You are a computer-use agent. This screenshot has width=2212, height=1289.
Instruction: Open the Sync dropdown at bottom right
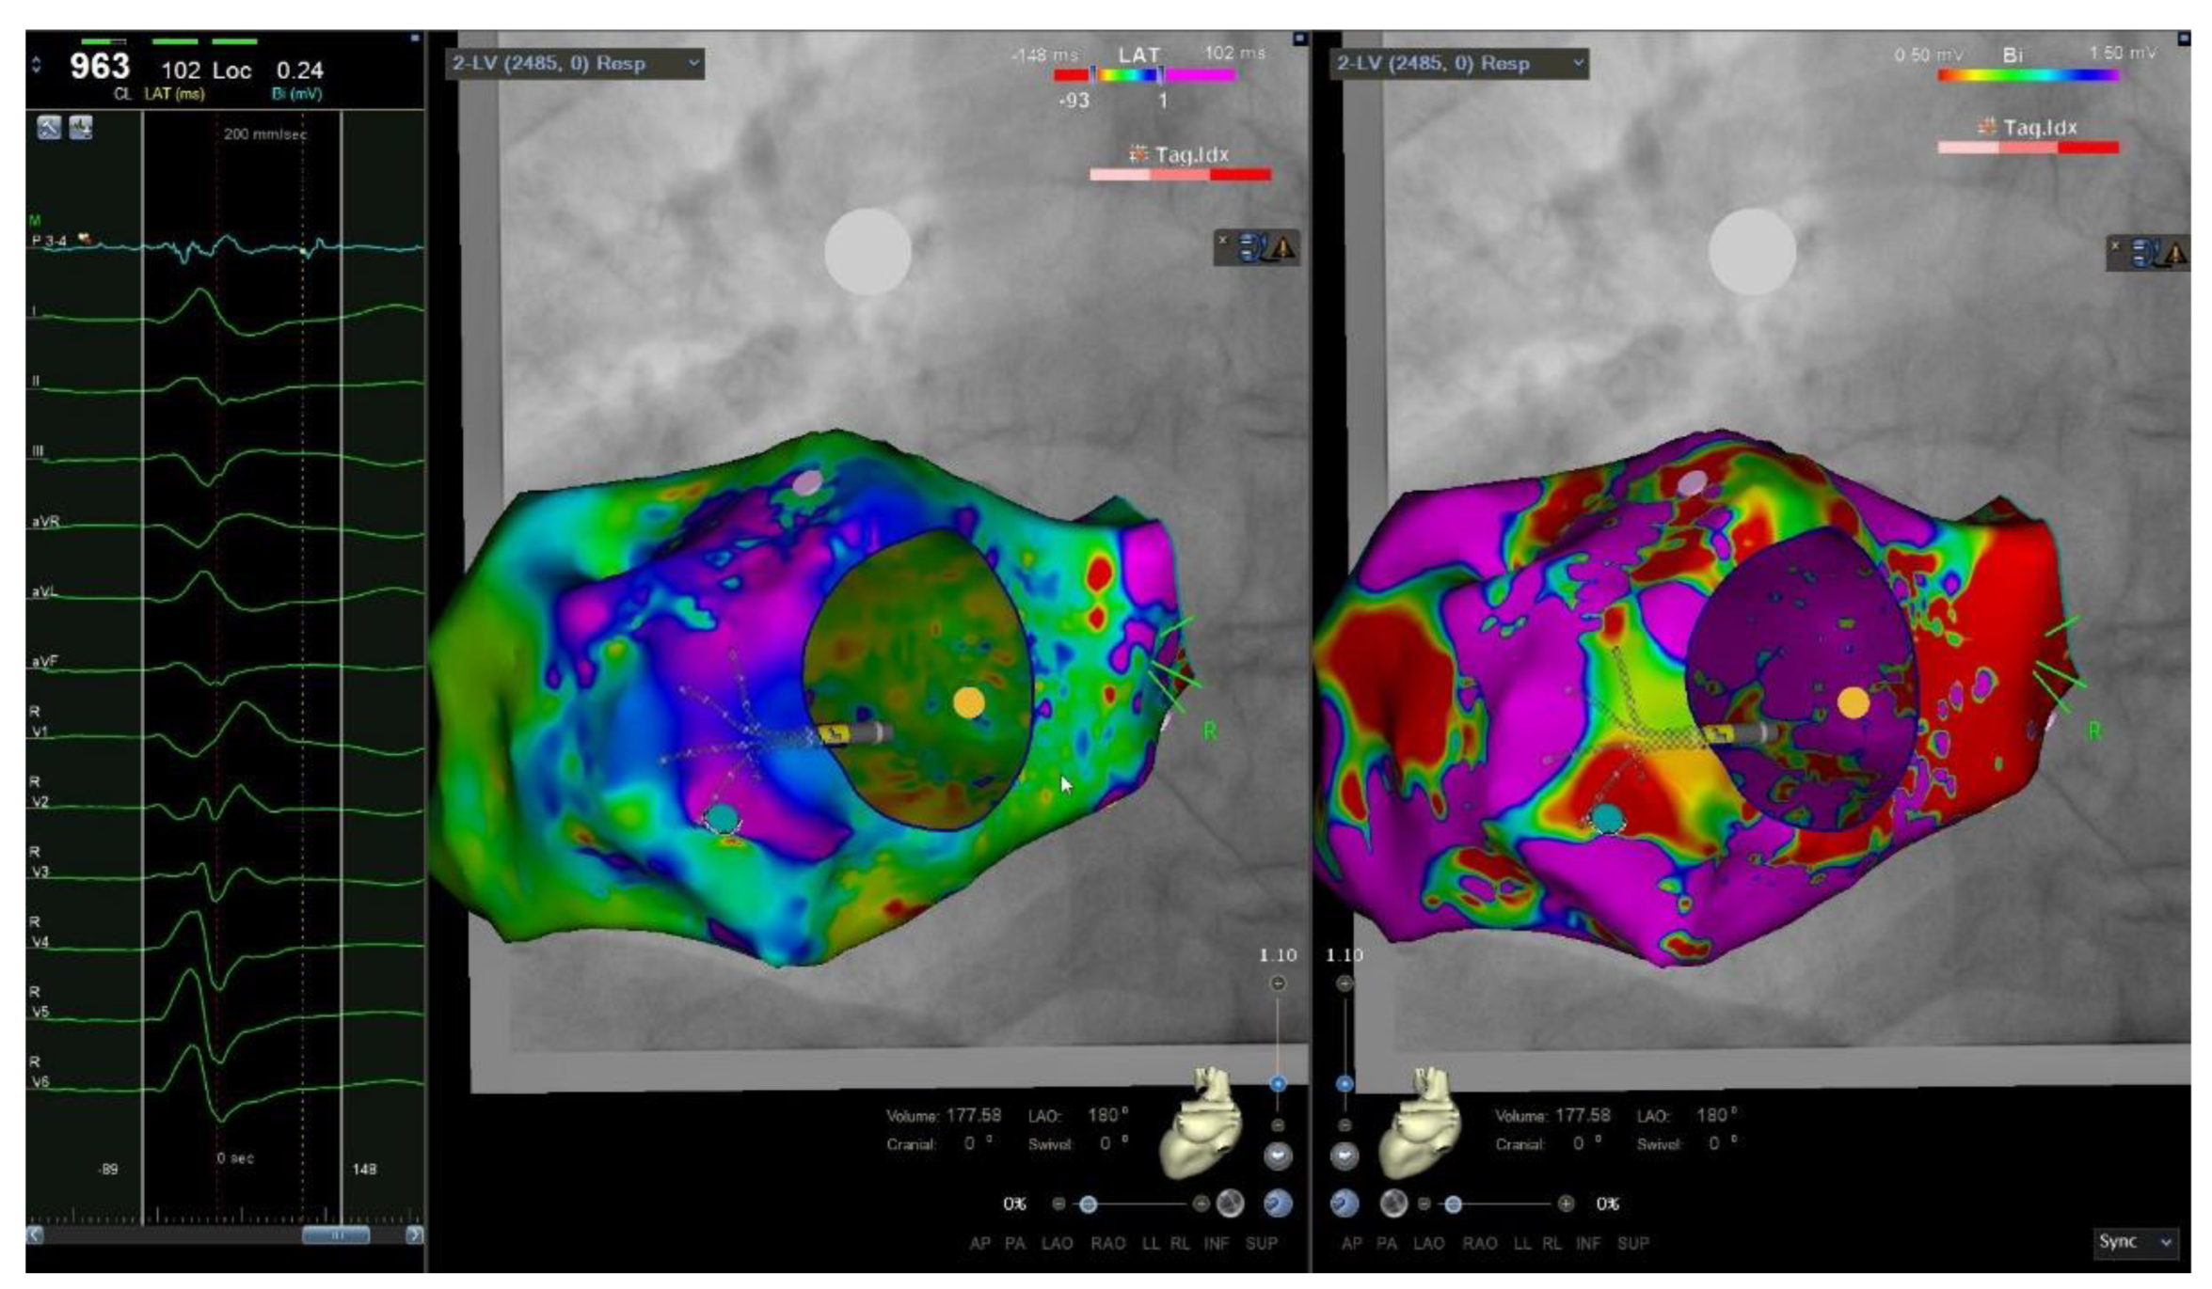pos(2136,1242)
